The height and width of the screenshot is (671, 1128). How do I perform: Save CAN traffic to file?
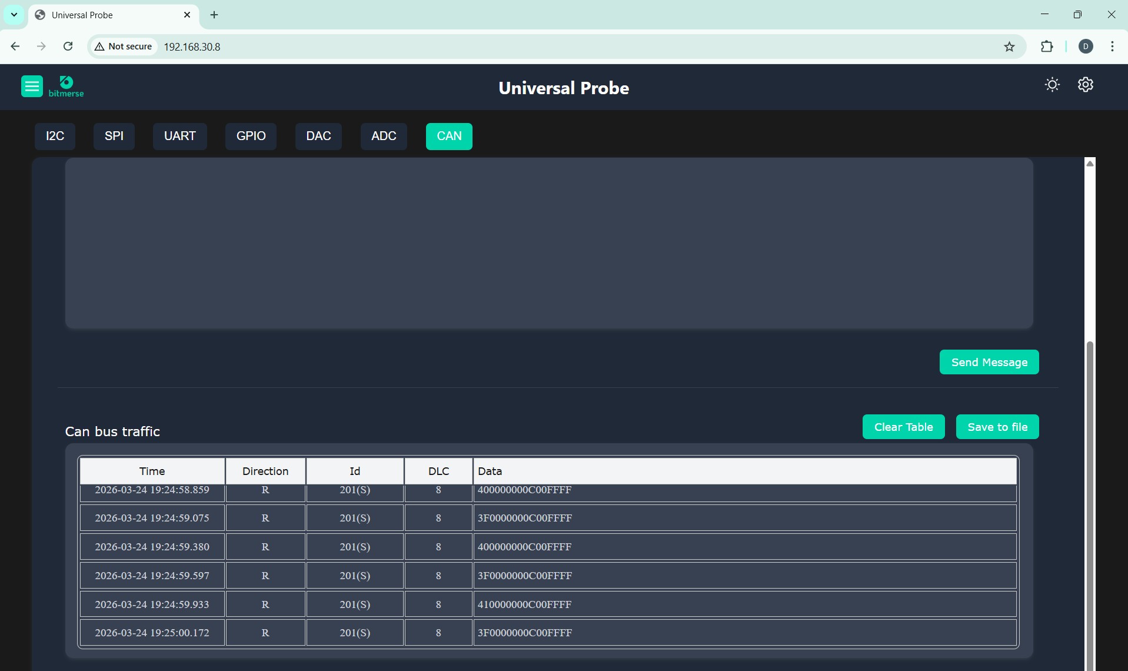tap(997, 427)
